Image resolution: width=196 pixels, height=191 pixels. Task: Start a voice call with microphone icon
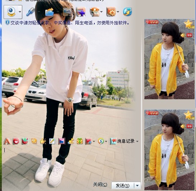pos(31,12)
